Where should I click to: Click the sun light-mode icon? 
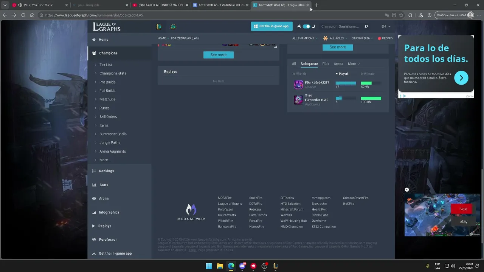[x=299, y=26]
